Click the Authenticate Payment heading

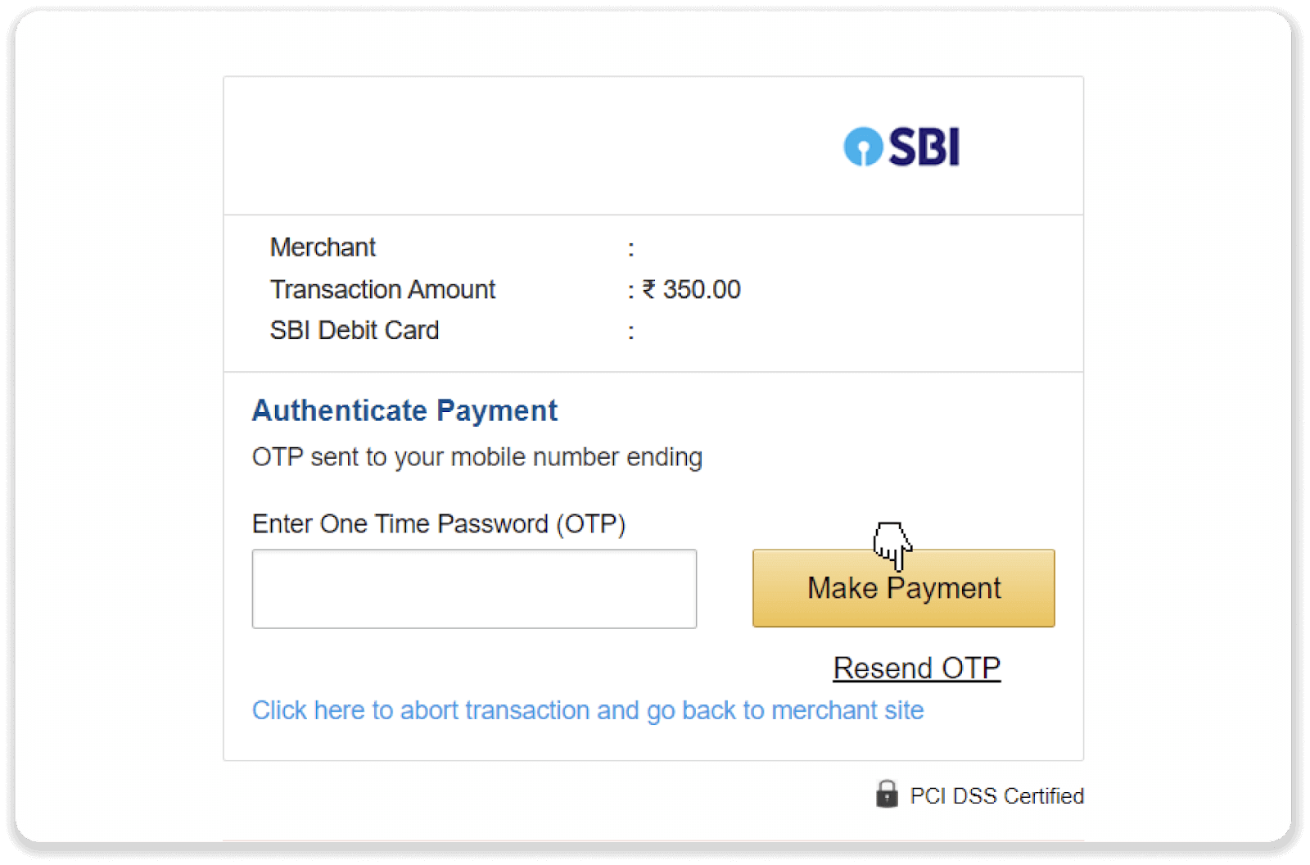click(404, 410)
